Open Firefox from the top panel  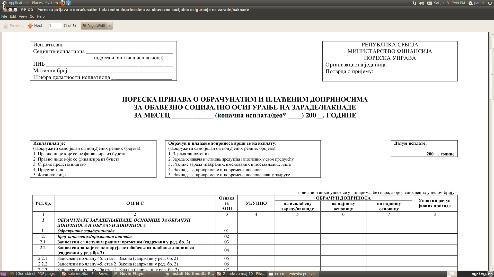point(62,3)
